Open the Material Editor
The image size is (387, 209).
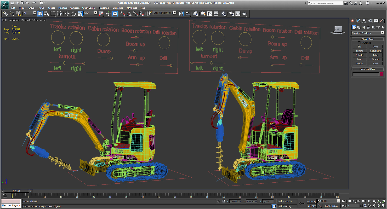tap(224, 14)
